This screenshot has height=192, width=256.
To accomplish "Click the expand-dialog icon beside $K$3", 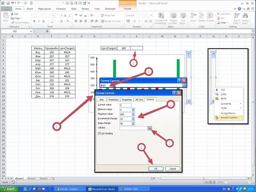I will pyautogui.click(x=184, y=85).
